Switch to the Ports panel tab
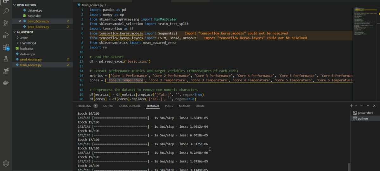The image size is (380, 171). click(169, 106)
